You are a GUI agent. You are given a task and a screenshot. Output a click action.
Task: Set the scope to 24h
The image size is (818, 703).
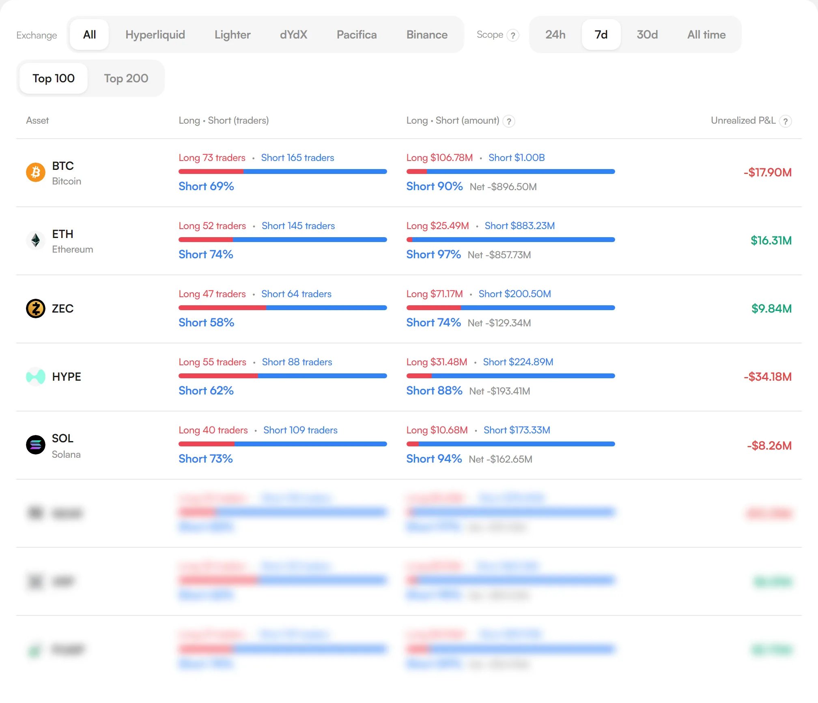click(555, 34)
